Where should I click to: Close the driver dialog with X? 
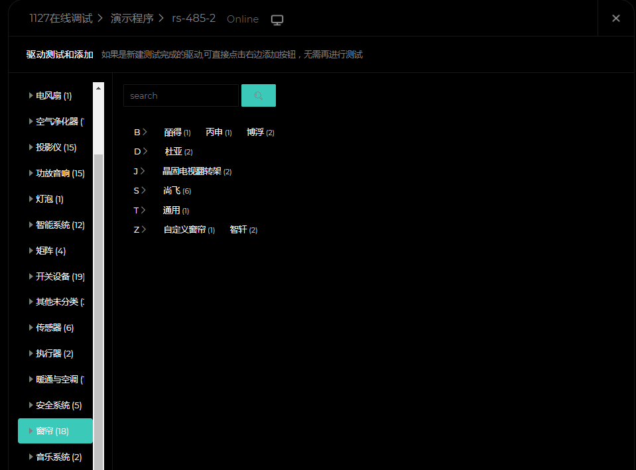(615, 19)
